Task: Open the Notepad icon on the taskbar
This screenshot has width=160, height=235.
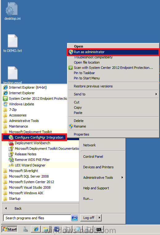Action: coord(78,229)
